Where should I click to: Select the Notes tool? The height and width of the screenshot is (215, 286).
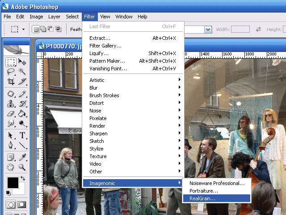pyautogui.click(x=11, y=157)
